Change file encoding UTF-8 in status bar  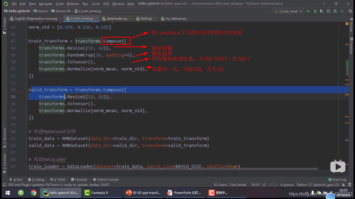[x=273, y=185]
